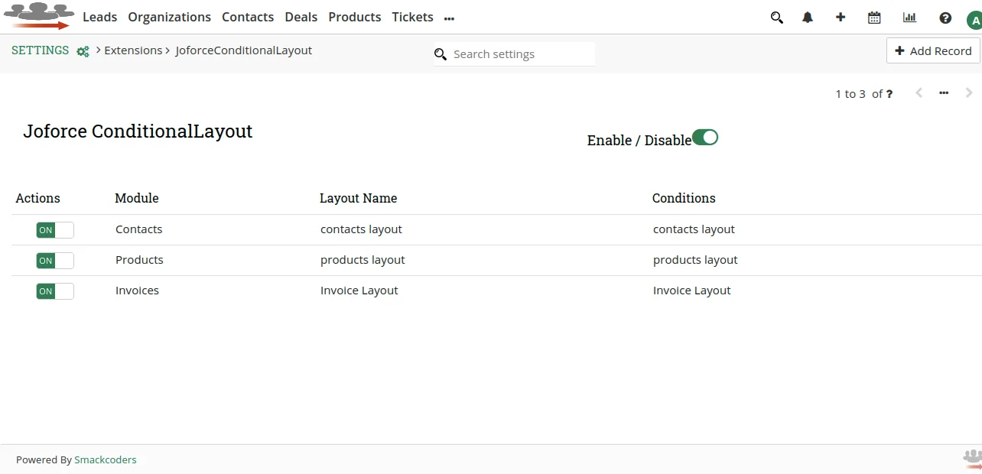Go to next page with right chevron
This screenshot has width=982, height=474.
pos(968,93)
